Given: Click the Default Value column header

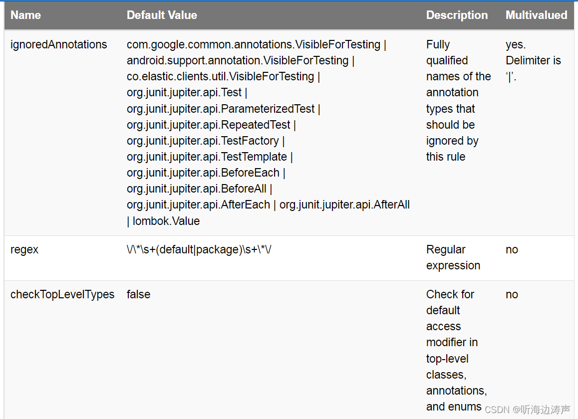Looking at the screenshot, I should pyautogui.click(x=162, y=15).
